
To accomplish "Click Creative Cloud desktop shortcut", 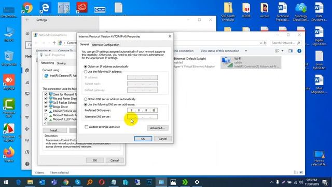I will tap(82, 8).
